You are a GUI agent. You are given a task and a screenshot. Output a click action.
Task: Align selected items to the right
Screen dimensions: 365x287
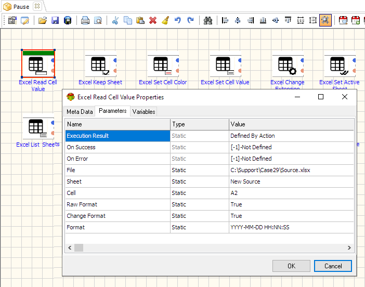point(251,20)
